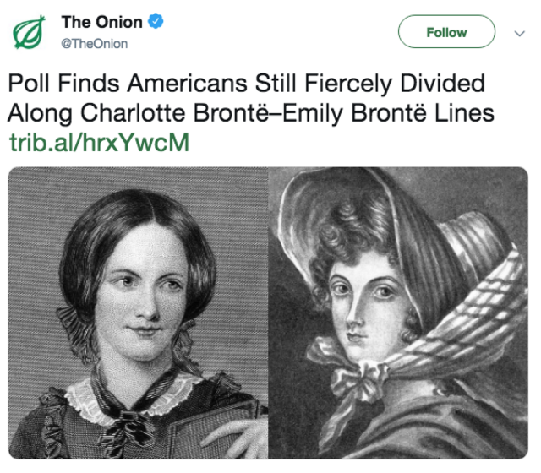Click the lace collar in the left portrait
This screenshot has height=473, width=541.
point(134,396)
